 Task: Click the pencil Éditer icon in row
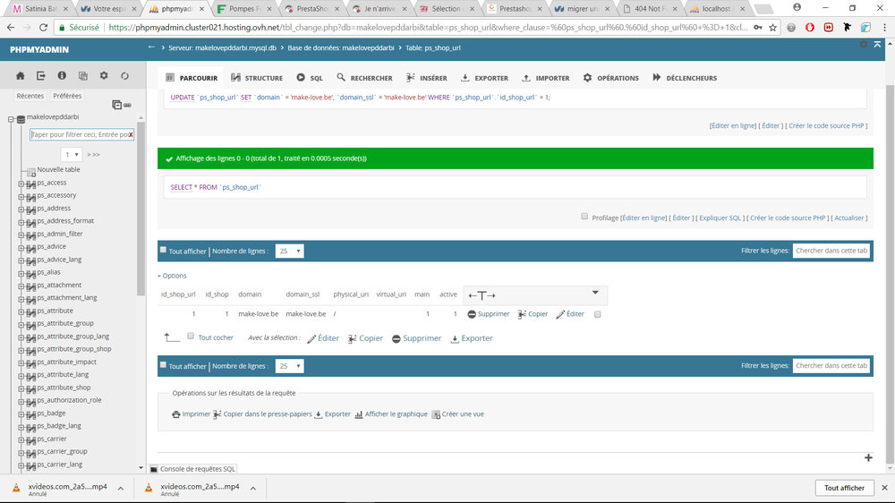coord(560,314)
